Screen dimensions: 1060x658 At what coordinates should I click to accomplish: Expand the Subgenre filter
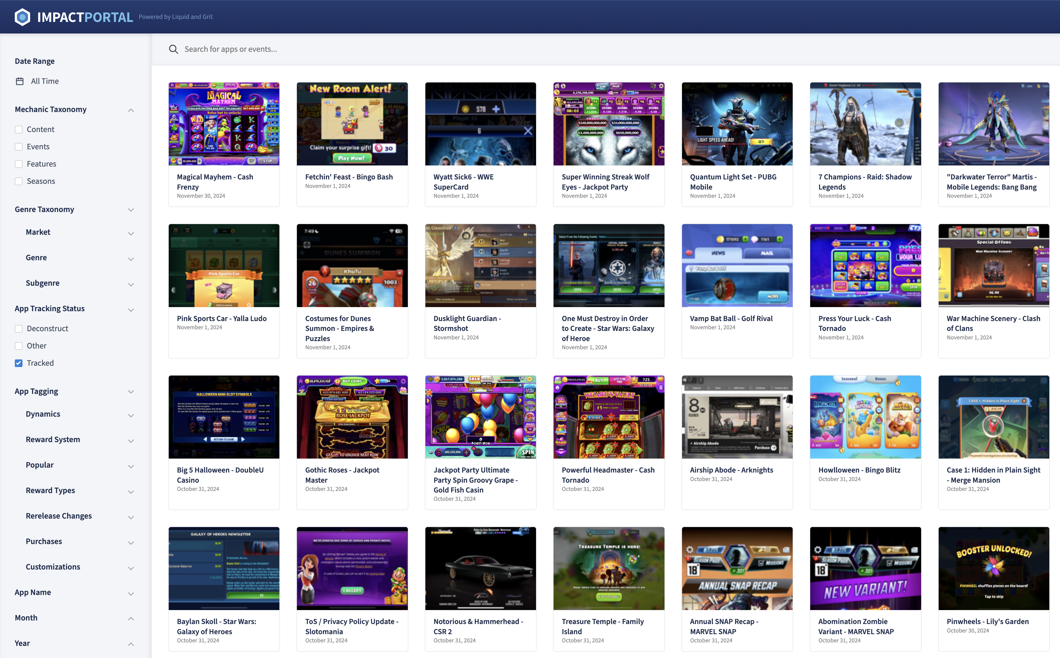click(x=131, y=284)
